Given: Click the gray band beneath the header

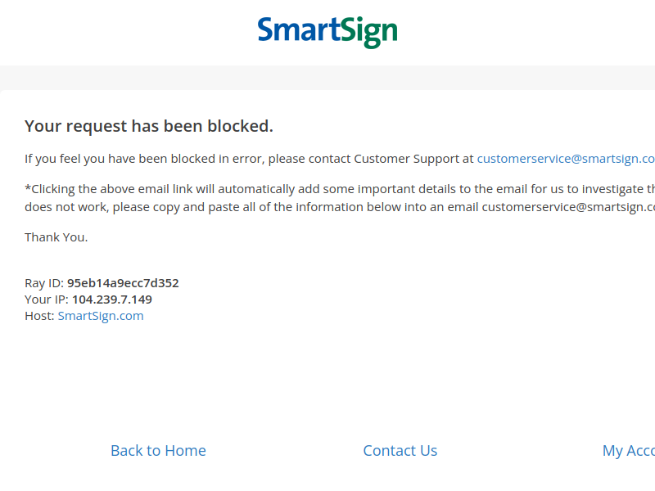Looking at the screenshot, I should click(x=327, y=78).
